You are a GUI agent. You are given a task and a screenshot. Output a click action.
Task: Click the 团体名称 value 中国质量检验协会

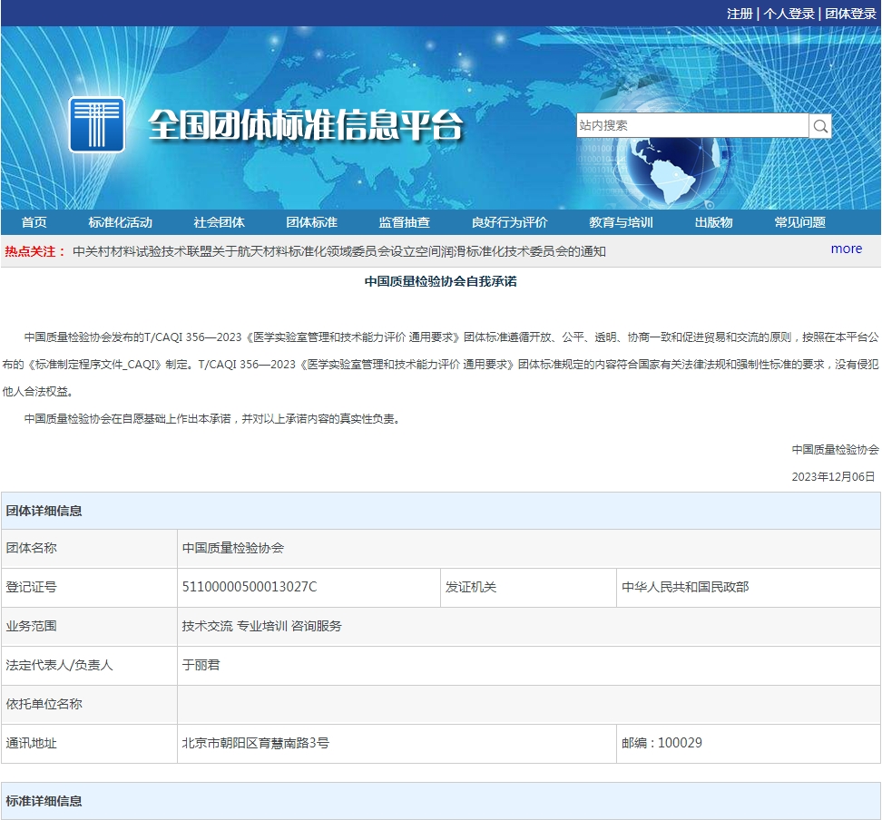tap(233, 548)
